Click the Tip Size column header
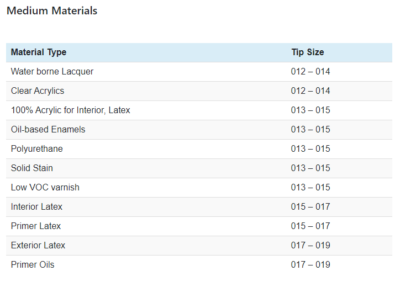 308,52
